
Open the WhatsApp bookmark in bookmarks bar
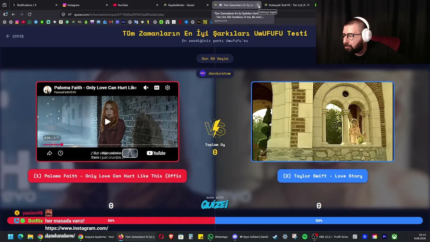click(30, 22)
